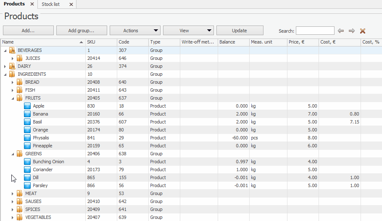
Task: Click the Add group... button
Action: pyautogui.click(x=82, y=31)
